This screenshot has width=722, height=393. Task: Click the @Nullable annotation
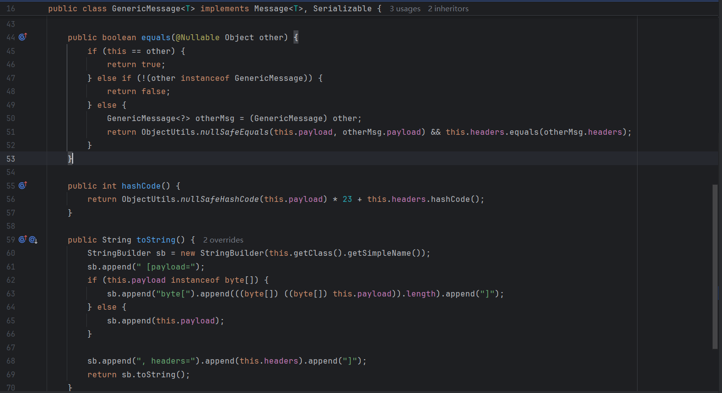[198, 37]
